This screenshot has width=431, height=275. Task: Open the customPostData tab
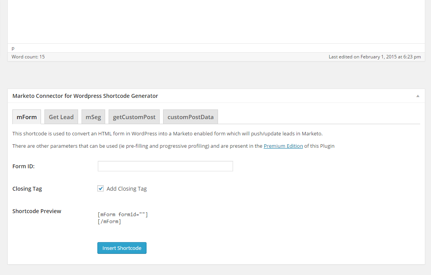click(x=191, y=117)
